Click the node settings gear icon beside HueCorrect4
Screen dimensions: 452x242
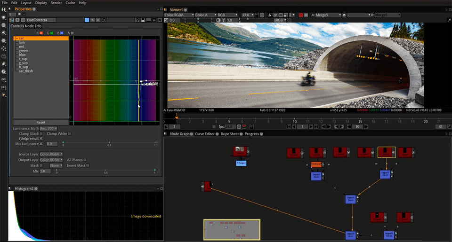tap(17, 20)
